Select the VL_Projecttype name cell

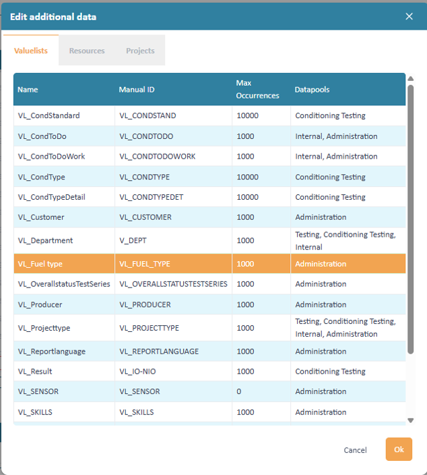coord(64,328)
